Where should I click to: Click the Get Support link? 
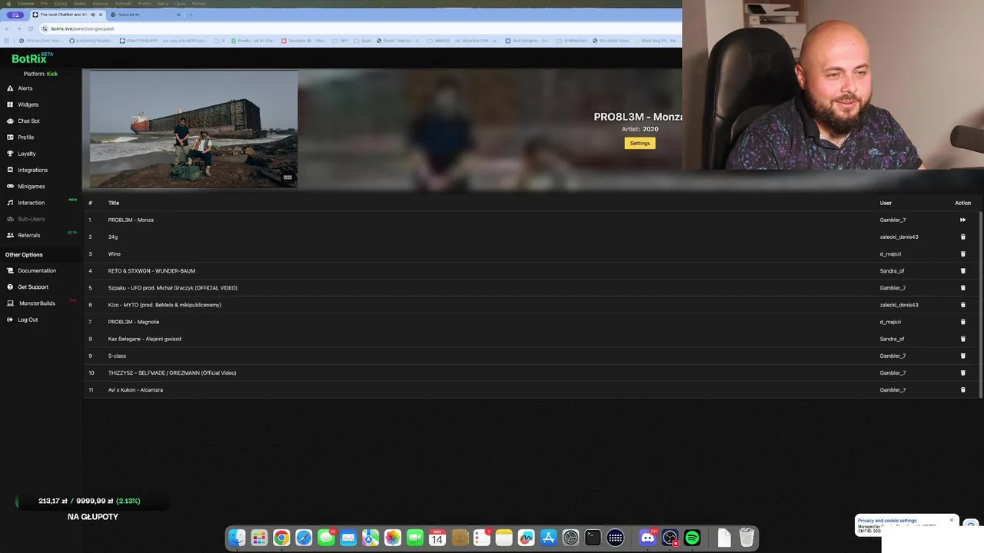pyautogui.click(x=32, y=286)
